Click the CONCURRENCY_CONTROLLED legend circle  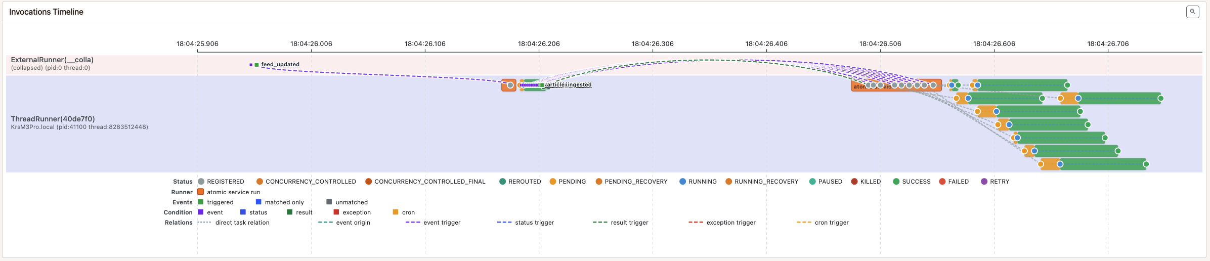click(x=260, y=182)
